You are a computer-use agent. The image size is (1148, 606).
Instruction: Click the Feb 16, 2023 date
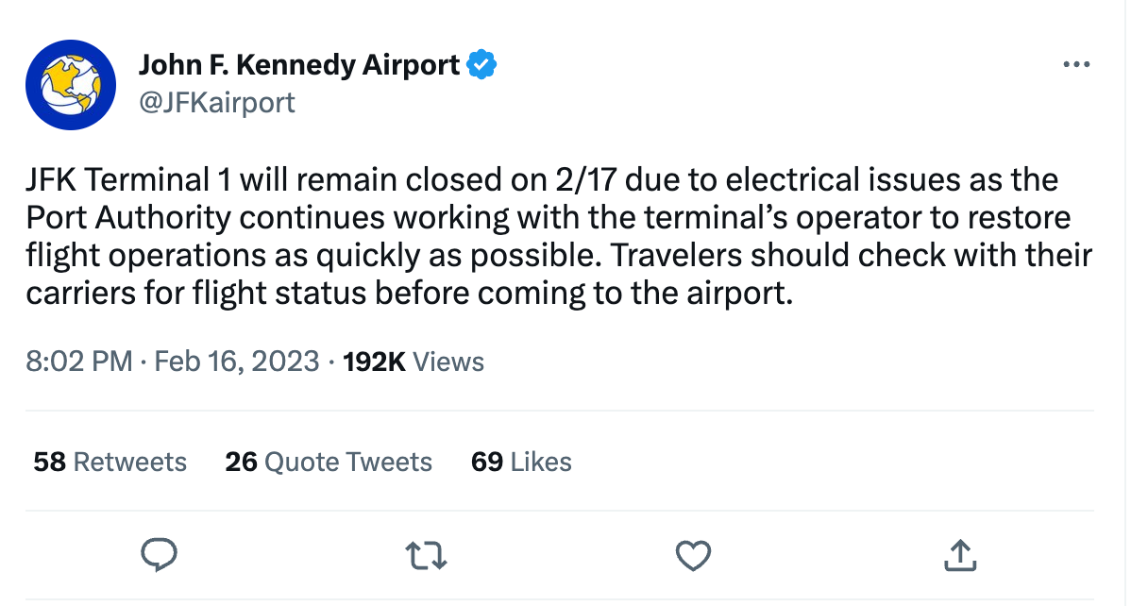(x=236, y=362)
